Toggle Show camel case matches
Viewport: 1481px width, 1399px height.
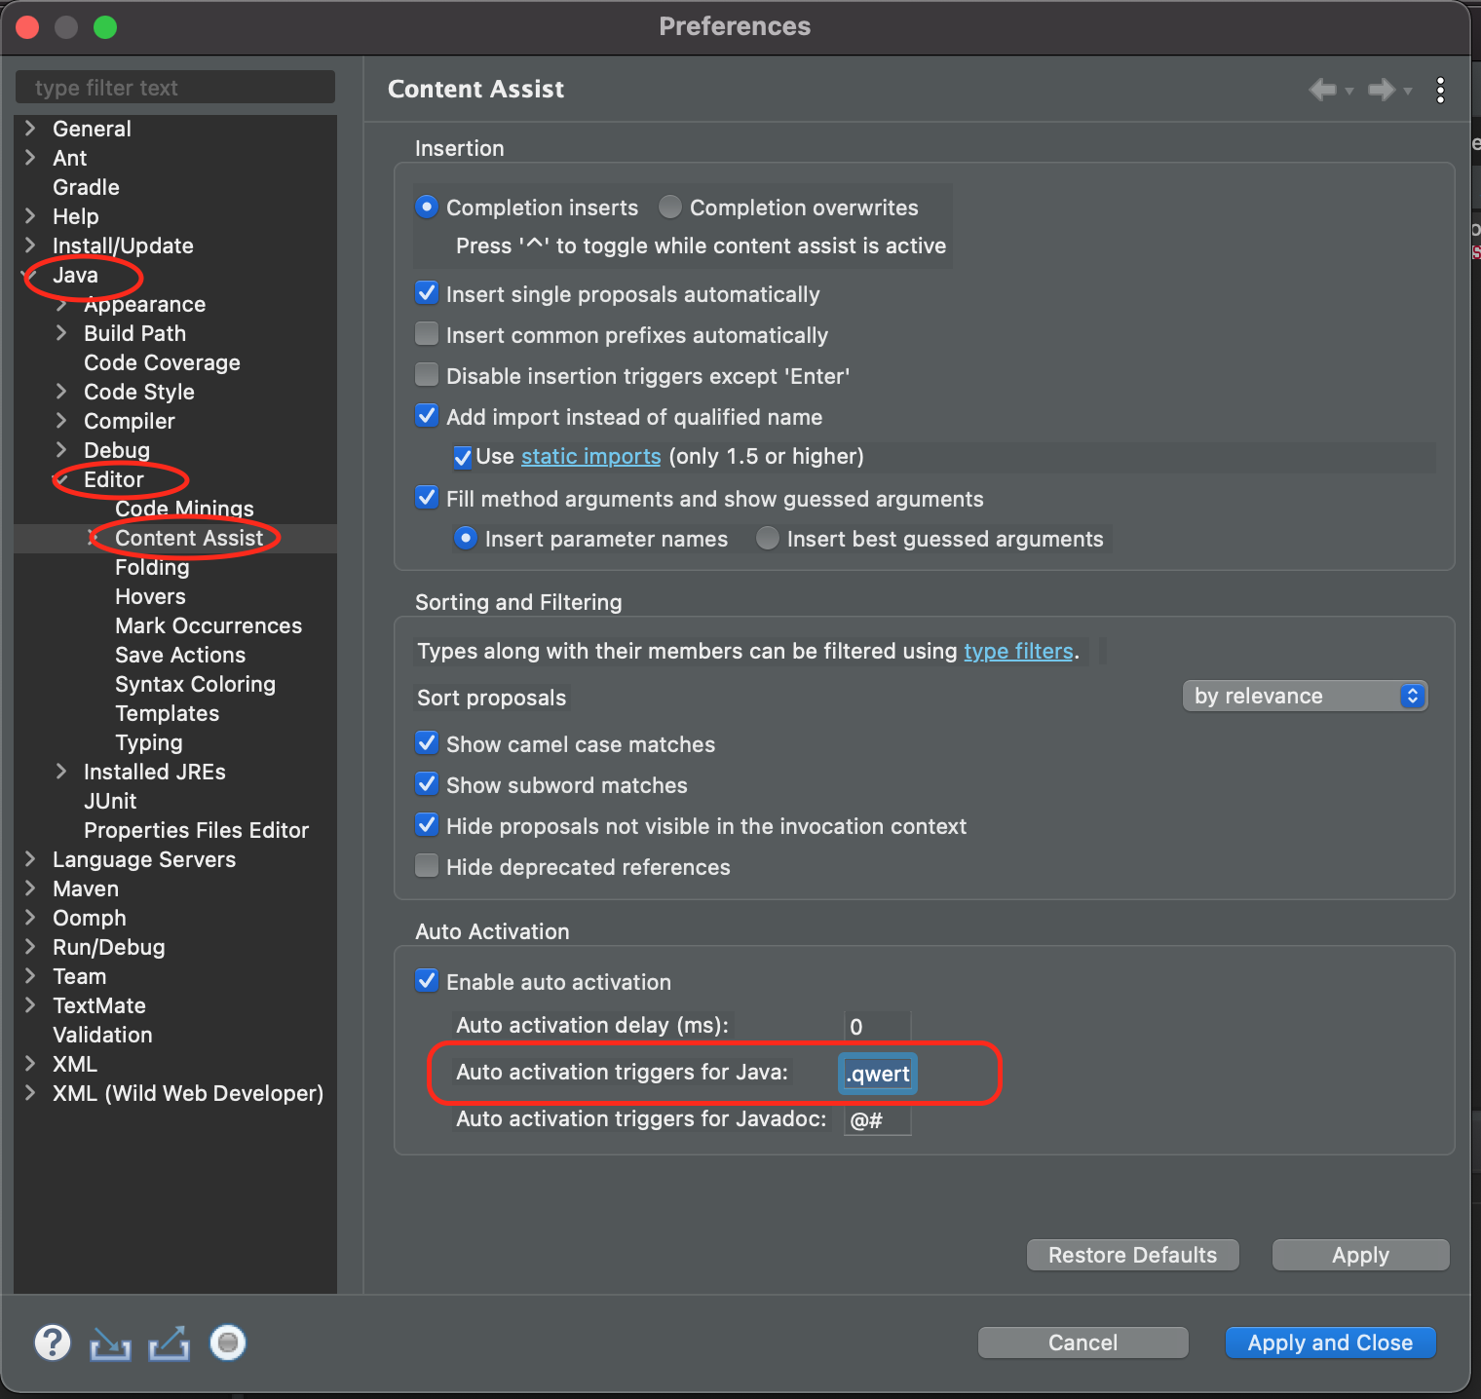pos(427,743)
